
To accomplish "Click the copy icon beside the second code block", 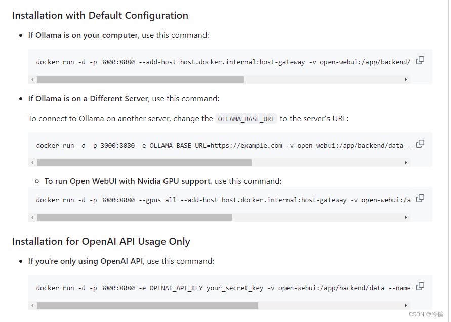I will [x=420, y=144].
